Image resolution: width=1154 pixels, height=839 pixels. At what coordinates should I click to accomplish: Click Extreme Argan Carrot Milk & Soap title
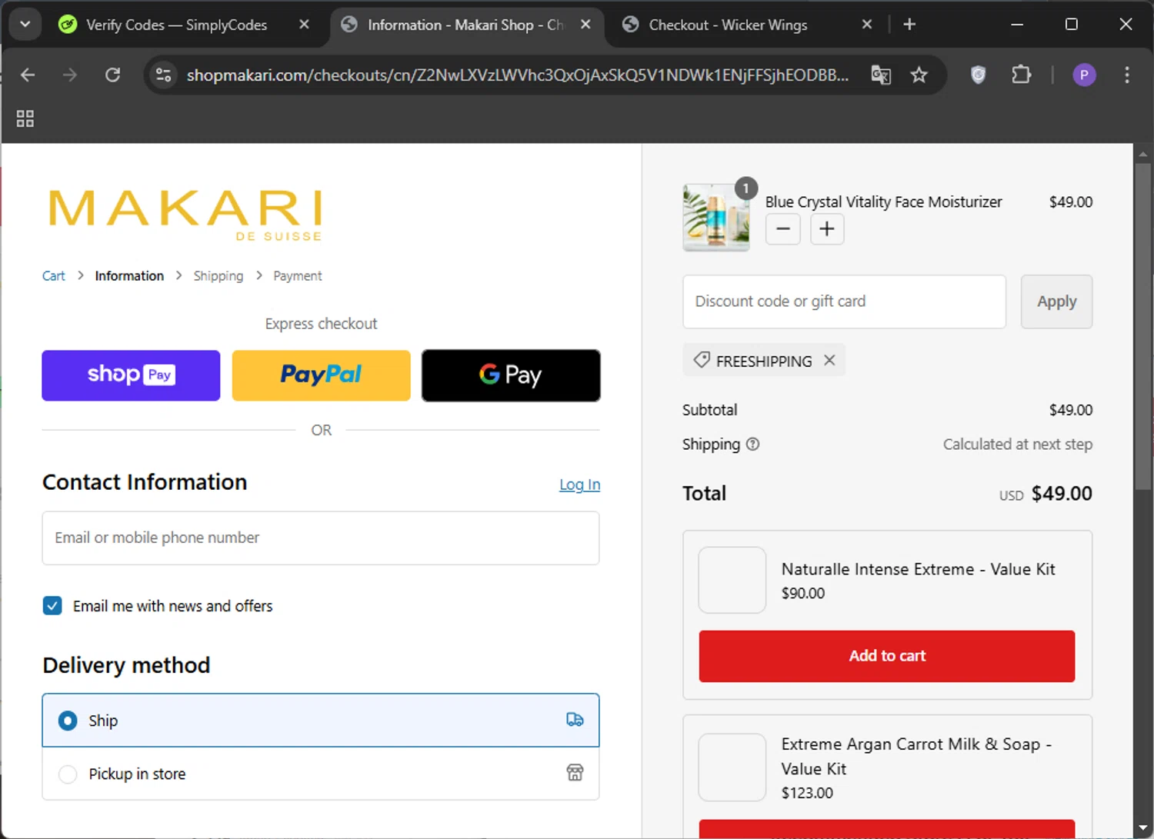pos(916,757)
